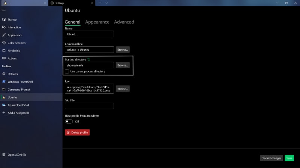Browse for Command line executable
Screen dimensions: 300x168
(x=123, y=50)
